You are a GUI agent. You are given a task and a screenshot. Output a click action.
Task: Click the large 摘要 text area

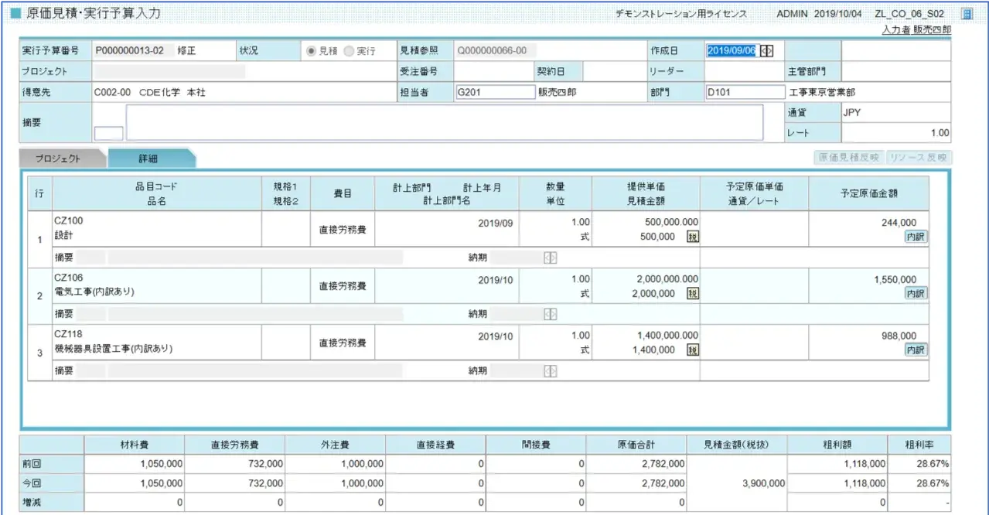pyautogui.click(x=444, y=122)
